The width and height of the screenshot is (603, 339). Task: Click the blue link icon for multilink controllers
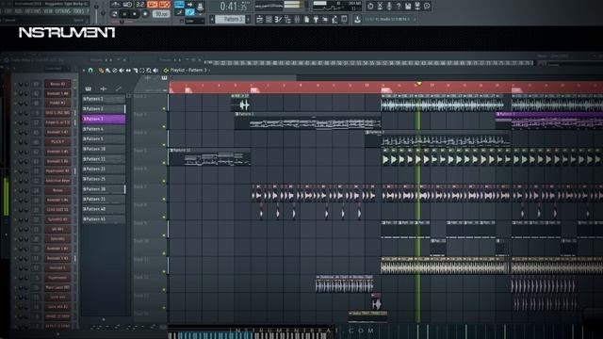[190, 12]
